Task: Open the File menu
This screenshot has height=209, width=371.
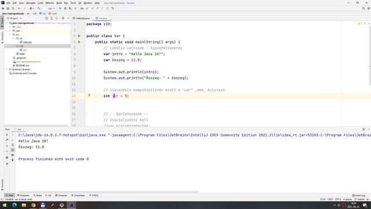Action: click(8, 3)
